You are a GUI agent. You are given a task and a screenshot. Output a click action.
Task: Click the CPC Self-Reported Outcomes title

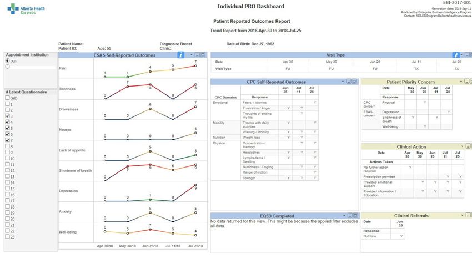coord(276,82)
